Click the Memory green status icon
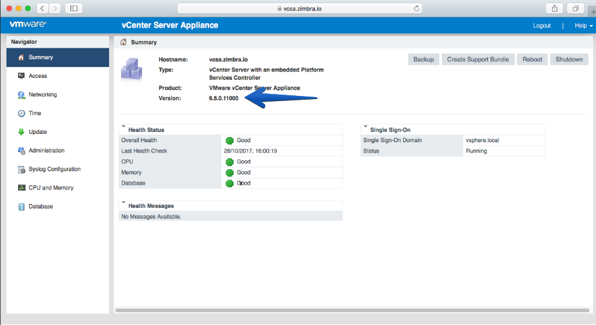Screen dimensions: 596x325 pos(230,173)
